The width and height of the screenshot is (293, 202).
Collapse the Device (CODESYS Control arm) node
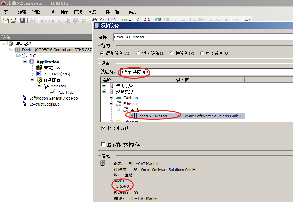[11, 49]
